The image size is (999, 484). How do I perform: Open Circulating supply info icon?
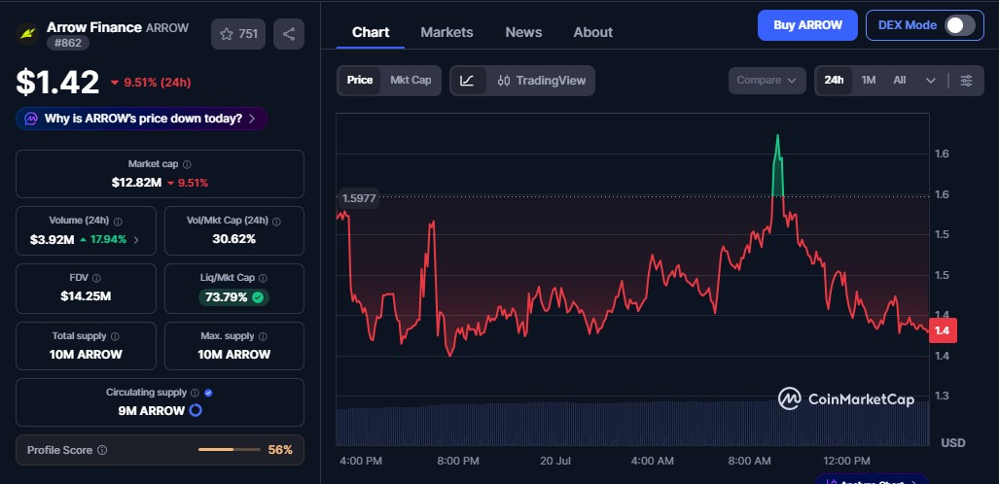click(195, 393)
